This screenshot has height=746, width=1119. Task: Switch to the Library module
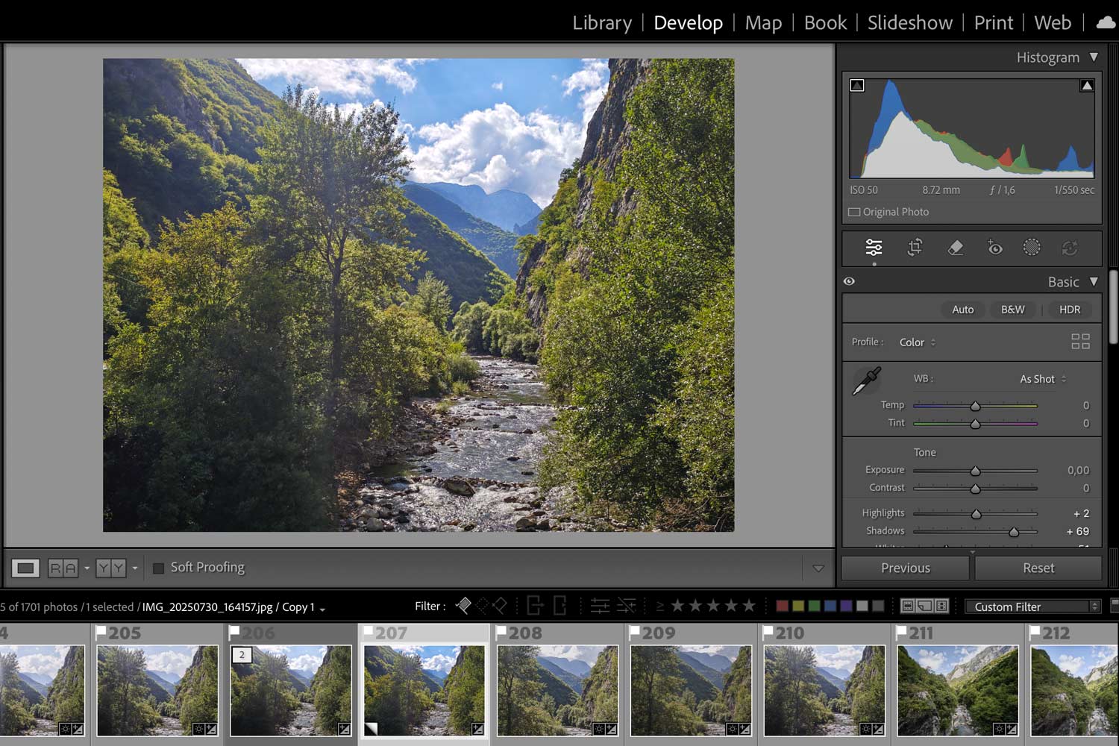[x=601, y=23]
